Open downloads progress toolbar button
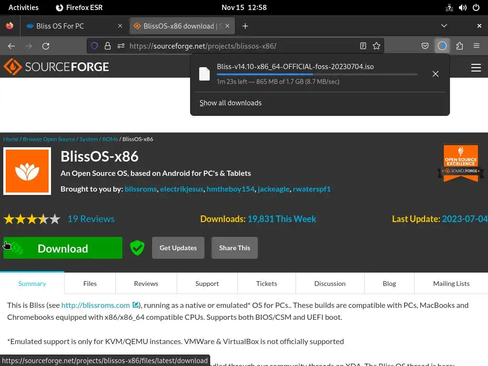This screenshot has width=488, height=366. coord(442,46)
